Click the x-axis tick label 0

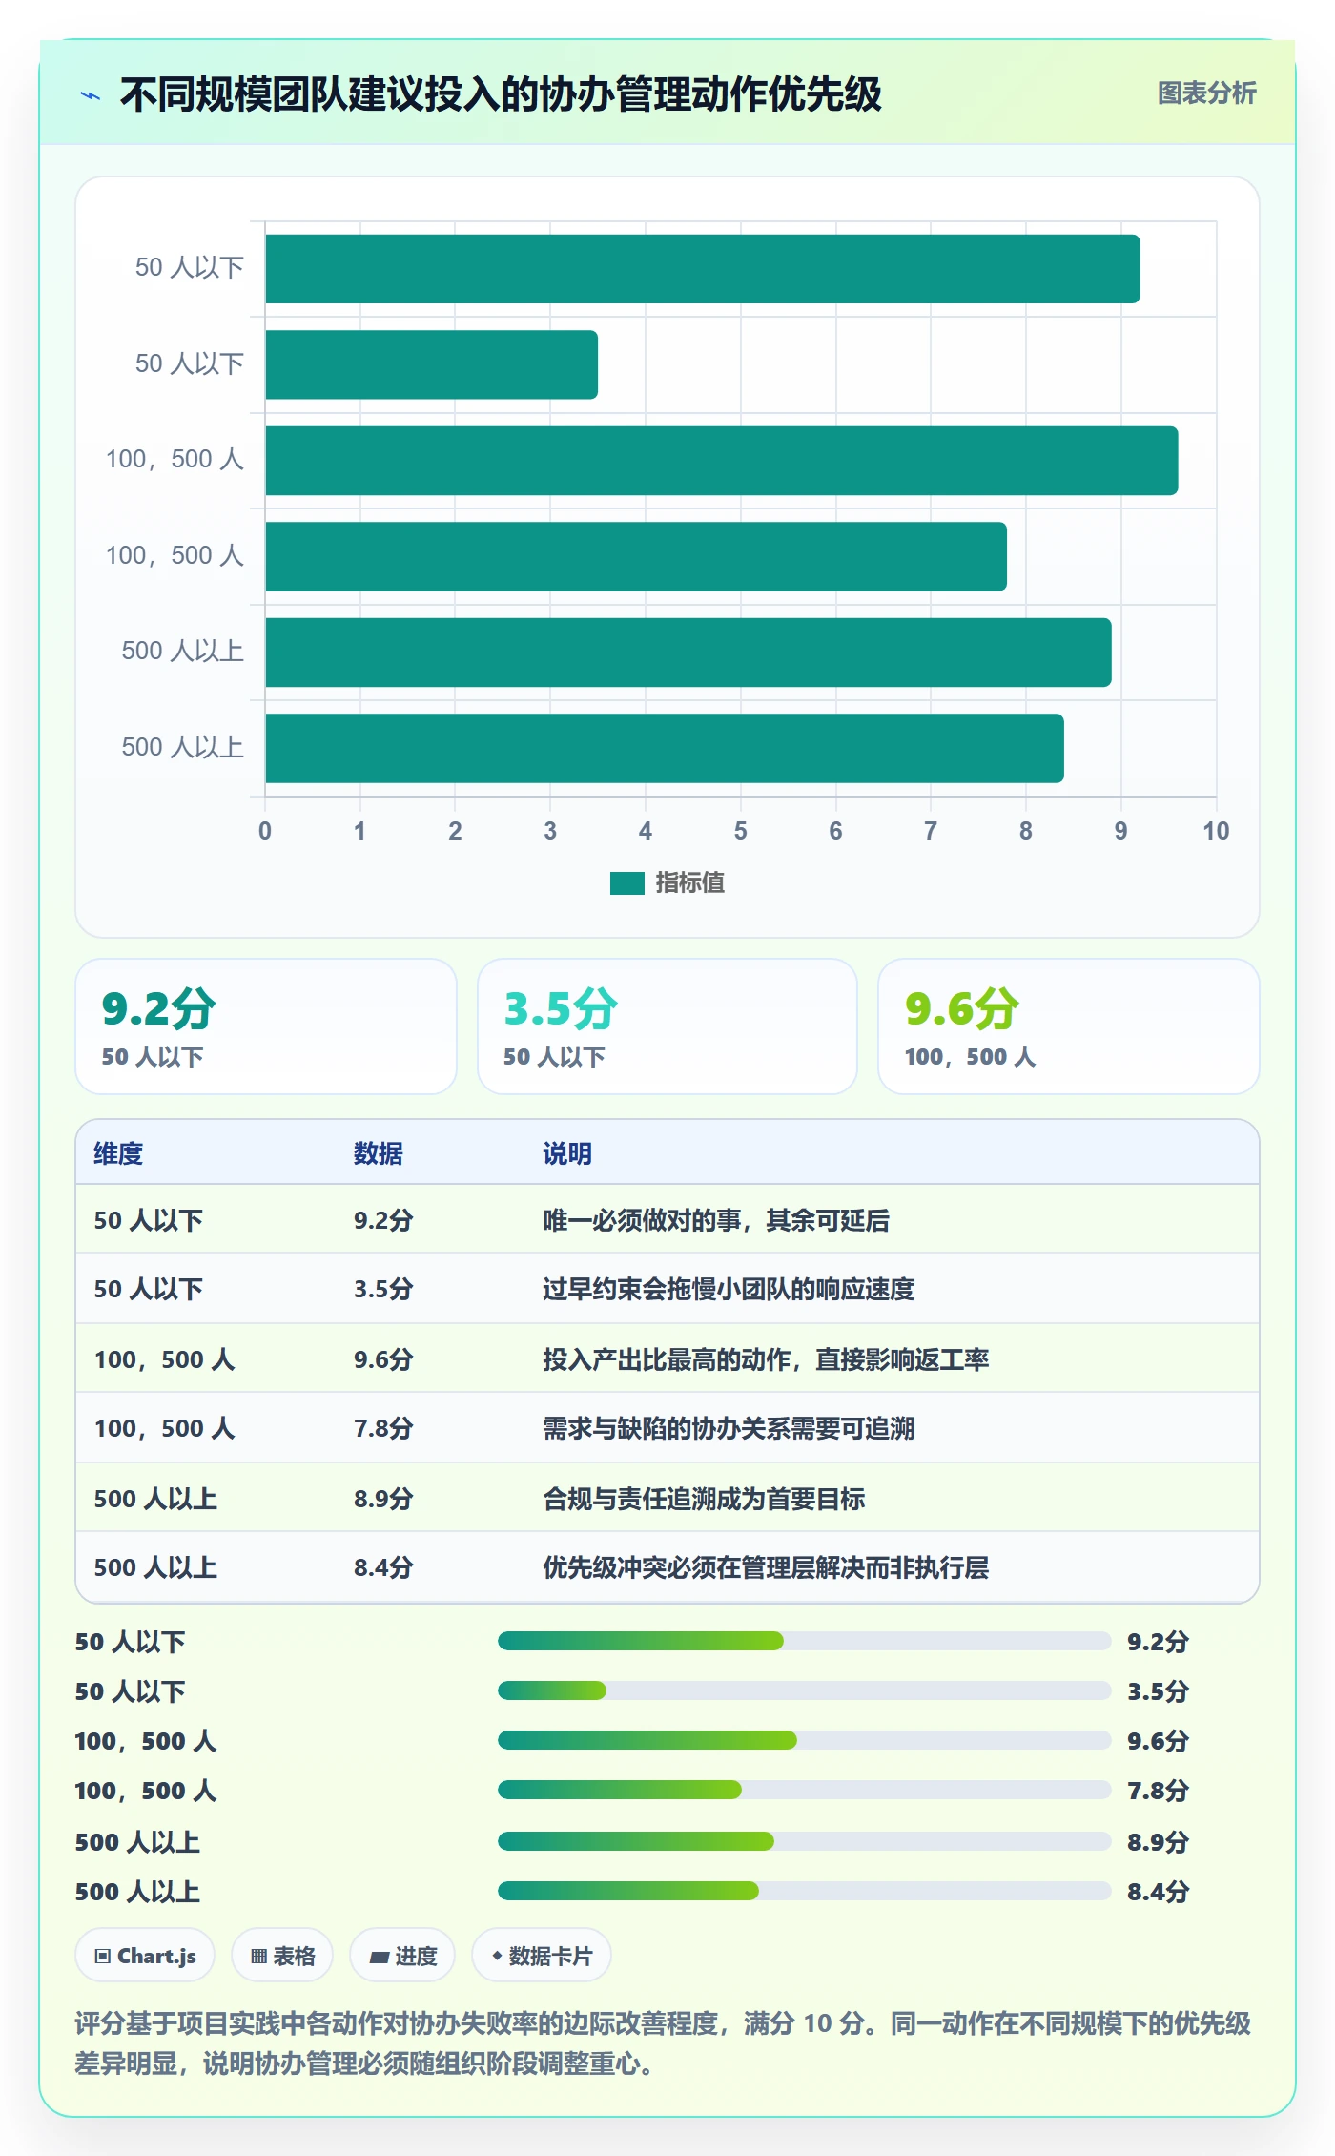click(265, 831)
